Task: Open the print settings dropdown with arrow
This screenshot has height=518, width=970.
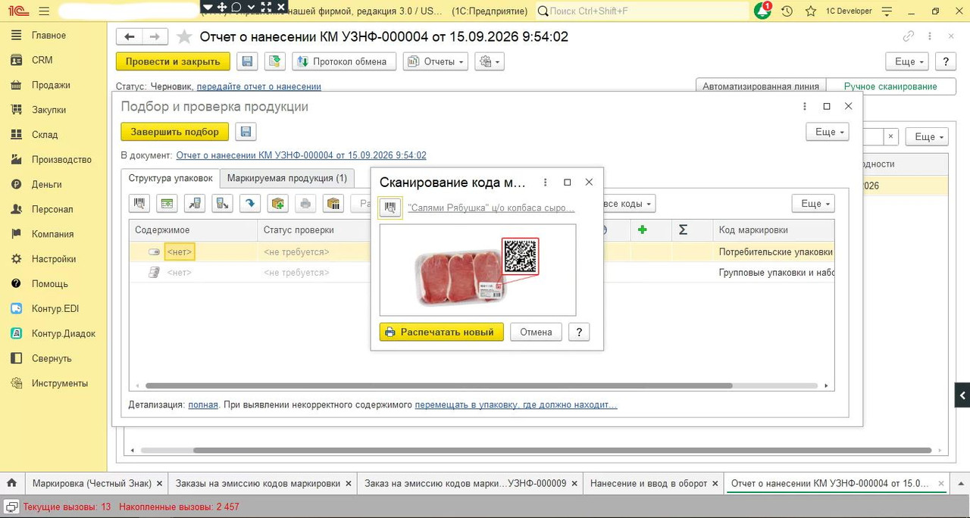Action: tap(490, 61)
